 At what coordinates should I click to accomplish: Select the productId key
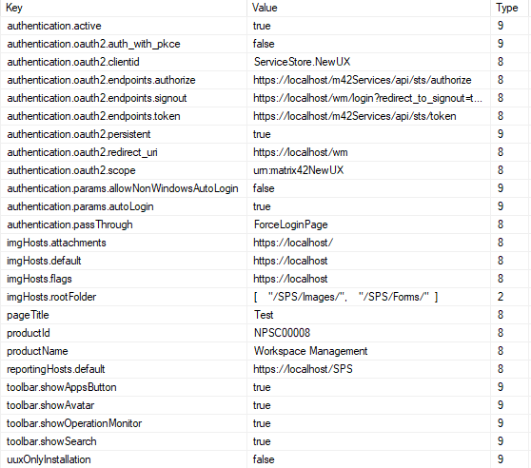tap(29, 333)
